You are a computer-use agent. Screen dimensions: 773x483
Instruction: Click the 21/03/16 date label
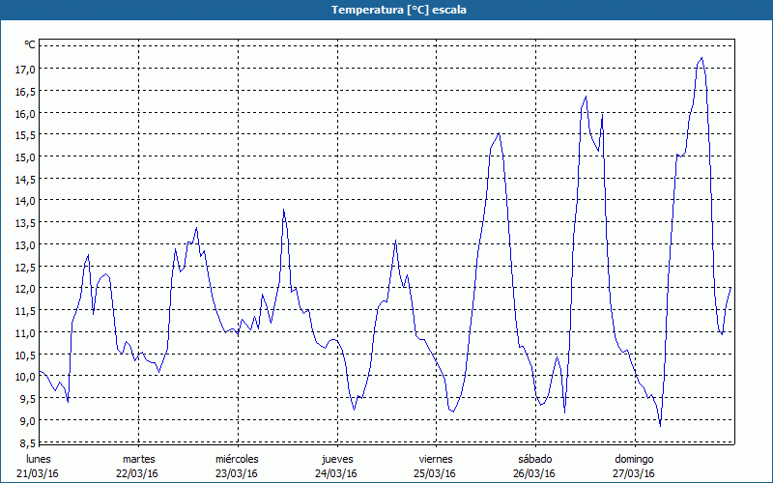(38, 473)
